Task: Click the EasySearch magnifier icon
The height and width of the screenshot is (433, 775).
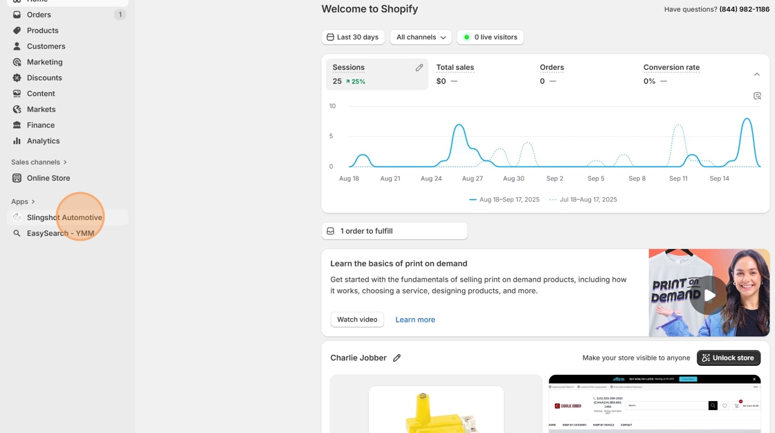Action: pos(17,233)
